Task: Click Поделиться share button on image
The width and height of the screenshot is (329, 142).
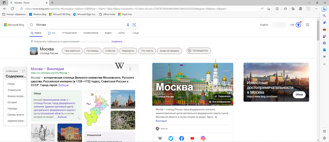Action: tap(222, 96)
